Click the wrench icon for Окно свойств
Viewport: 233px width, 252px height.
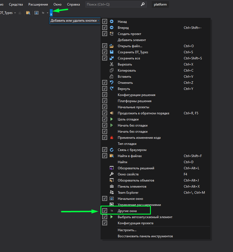coord(112,174)
